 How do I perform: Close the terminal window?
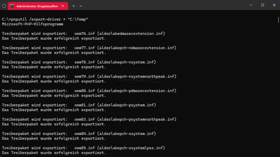(274, 5)
